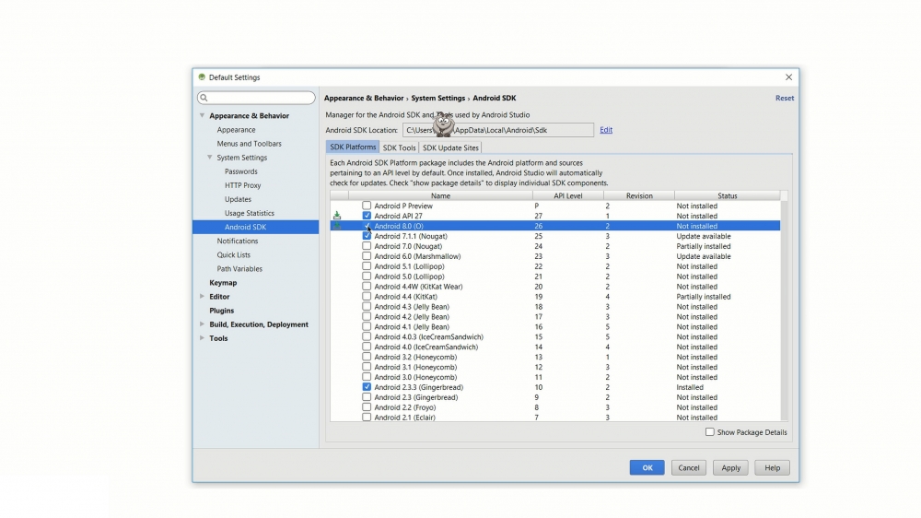Image resolution: width=921 pixels, height=518 pixels.
Task: Close the Default Settings dialog
Action: coord(788,77)
